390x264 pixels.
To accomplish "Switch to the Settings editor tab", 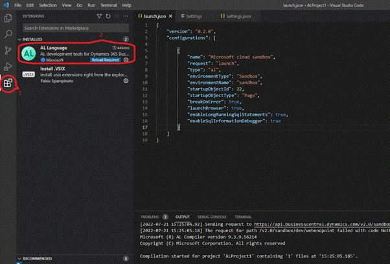I will click(194, 16).
